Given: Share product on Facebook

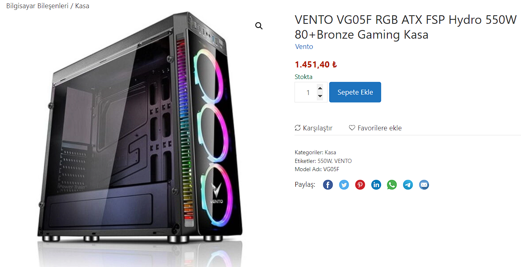Looking at the screenshot, I should [328, 185].
